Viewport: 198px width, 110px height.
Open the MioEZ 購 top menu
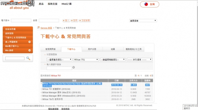(x=67, y=4)
